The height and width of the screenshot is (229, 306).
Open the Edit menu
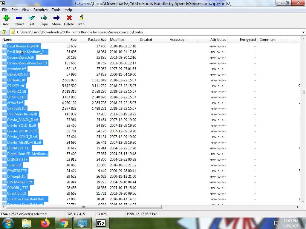pos(15,10)
